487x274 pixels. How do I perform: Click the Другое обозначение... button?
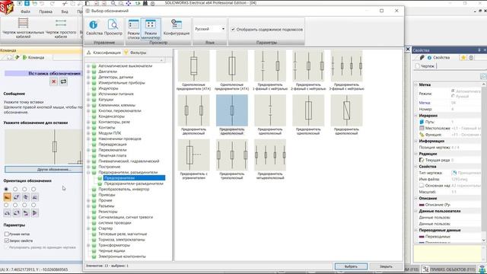point(43,169)
